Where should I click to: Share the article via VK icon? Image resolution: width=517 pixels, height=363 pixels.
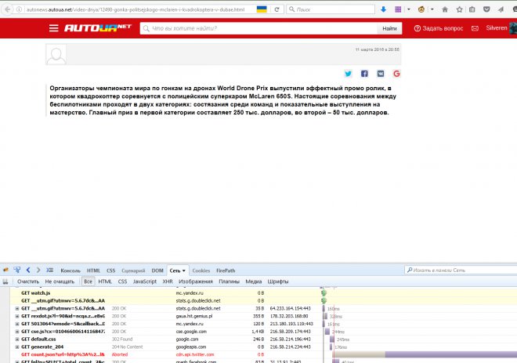(x=381, y=74)
